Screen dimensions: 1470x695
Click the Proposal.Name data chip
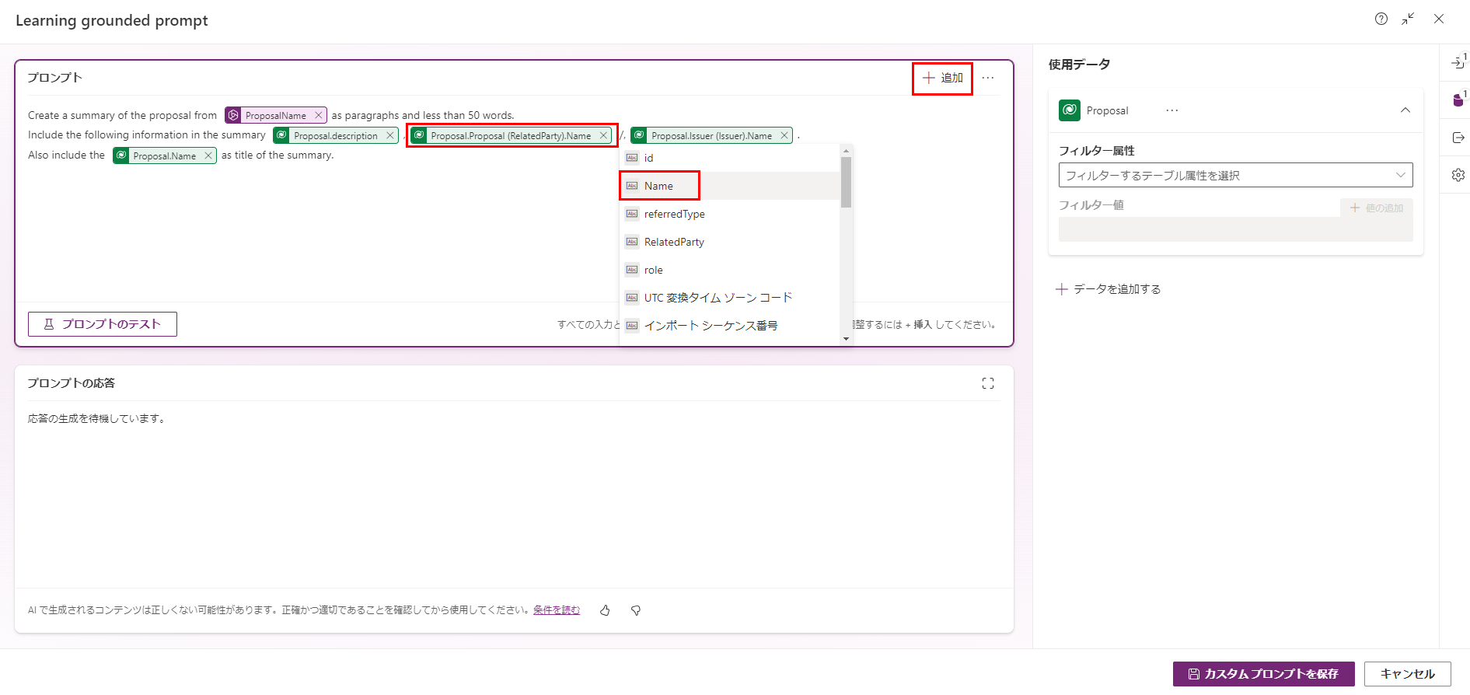164,155
